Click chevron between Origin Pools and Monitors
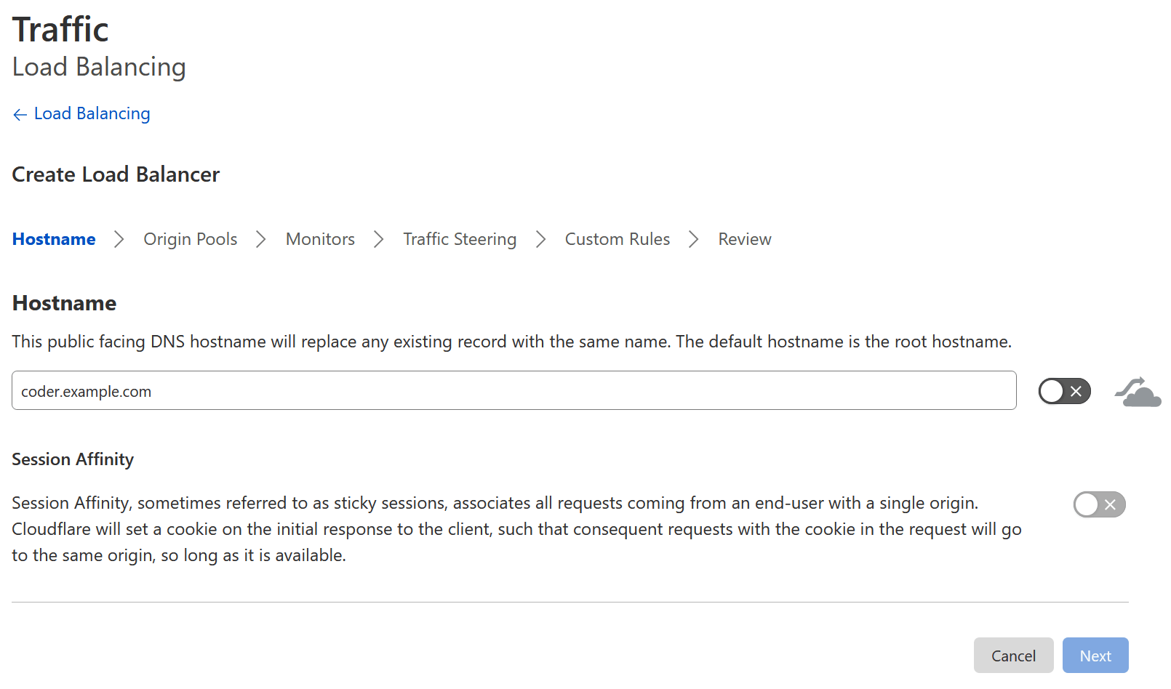The height and width of the screenshot is (689, 1171). click(261, 239)
